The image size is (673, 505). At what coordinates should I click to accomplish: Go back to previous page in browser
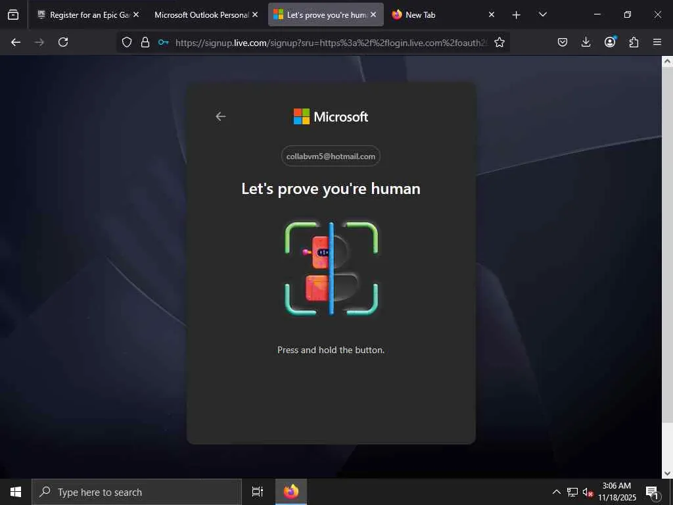[16, 42]
